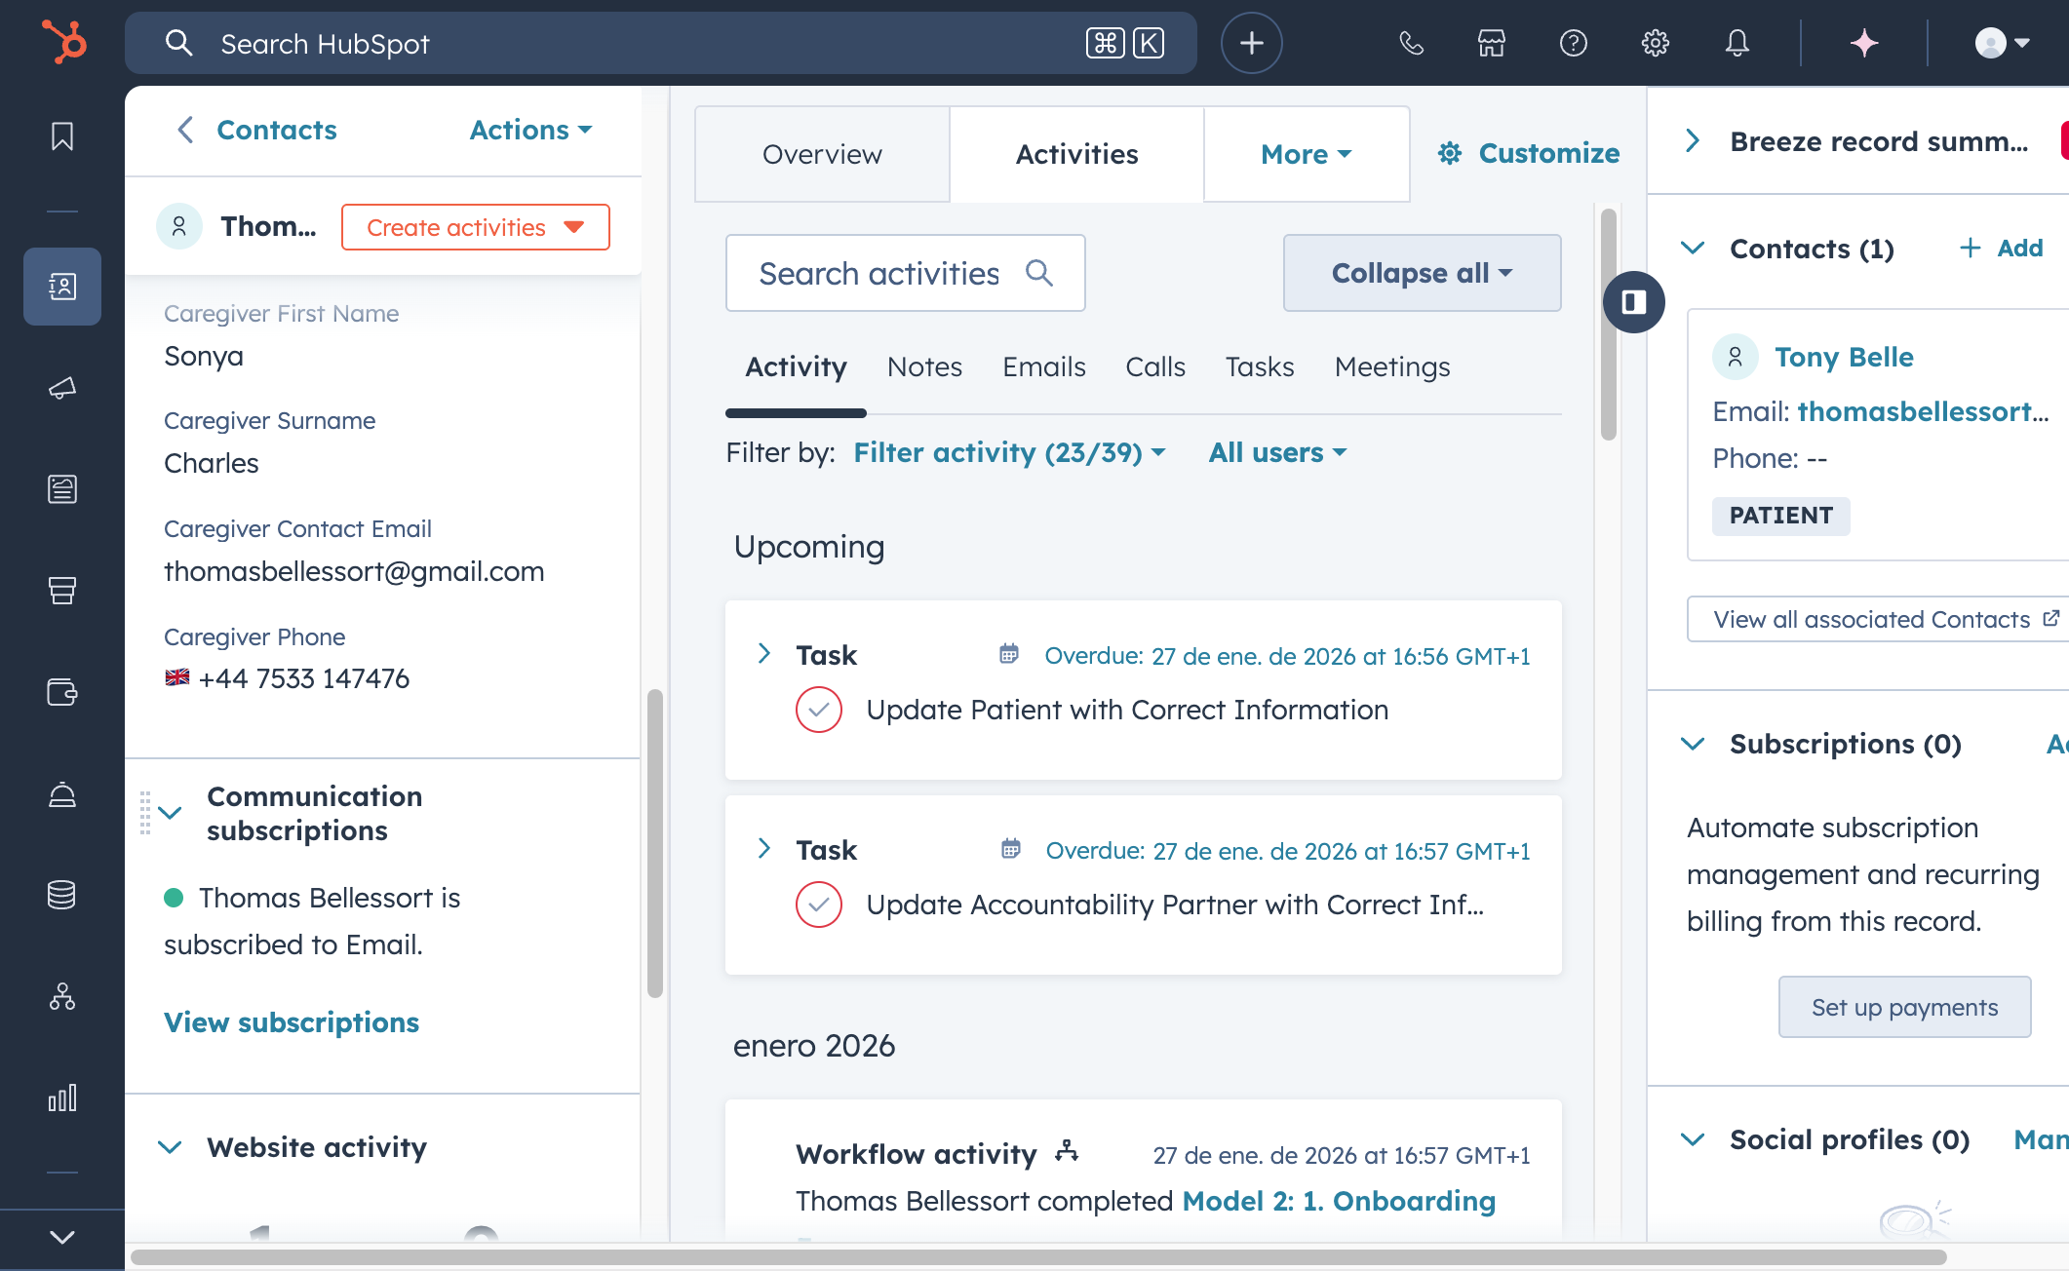The width and height of the screenshot is (2069, 1271).
Task: Open Filter activity (23/39) dropdown
Action: pyautogui.click(x=1010, y=452)
